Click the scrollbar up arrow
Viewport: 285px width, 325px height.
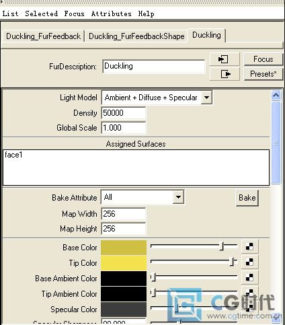(276, 96)
